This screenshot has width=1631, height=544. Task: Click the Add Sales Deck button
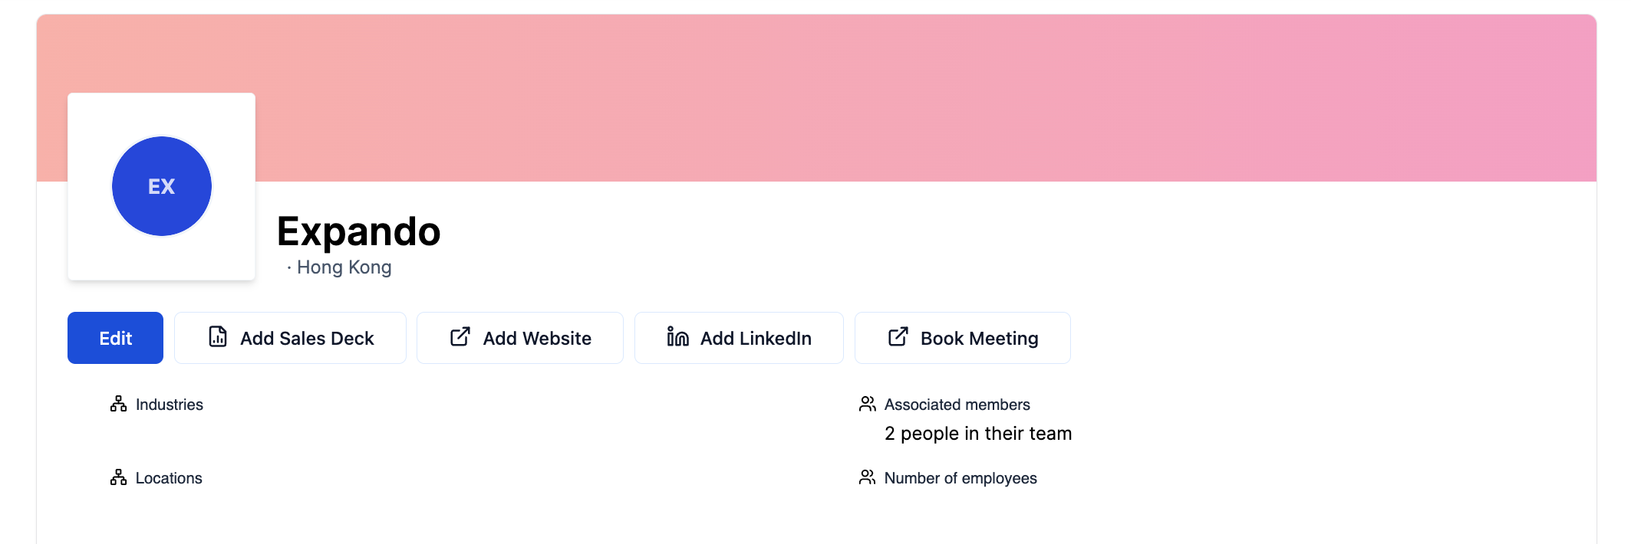(x=290, y=338)
